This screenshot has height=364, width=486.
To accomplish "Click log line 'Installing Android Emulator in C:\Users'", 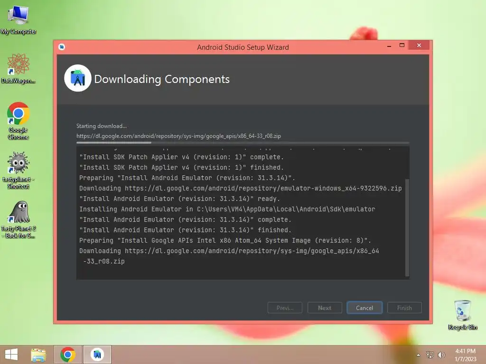I will [227, 209].
